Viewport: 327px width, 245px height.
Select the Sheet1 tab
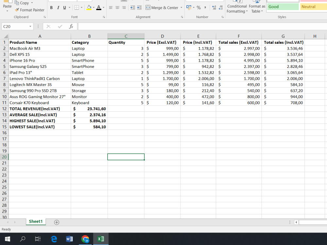[36, 221]
